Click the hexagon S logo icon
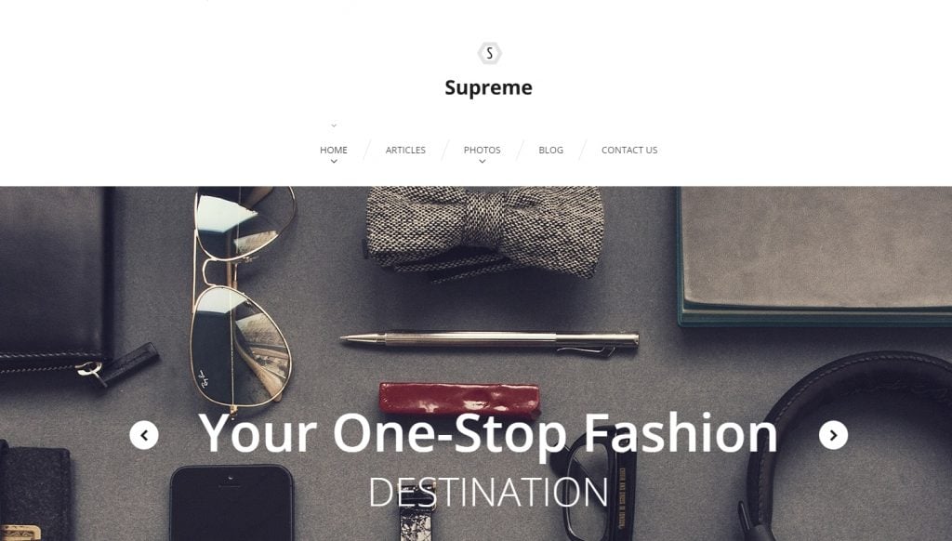952x541 pixels. coord(489,53)
